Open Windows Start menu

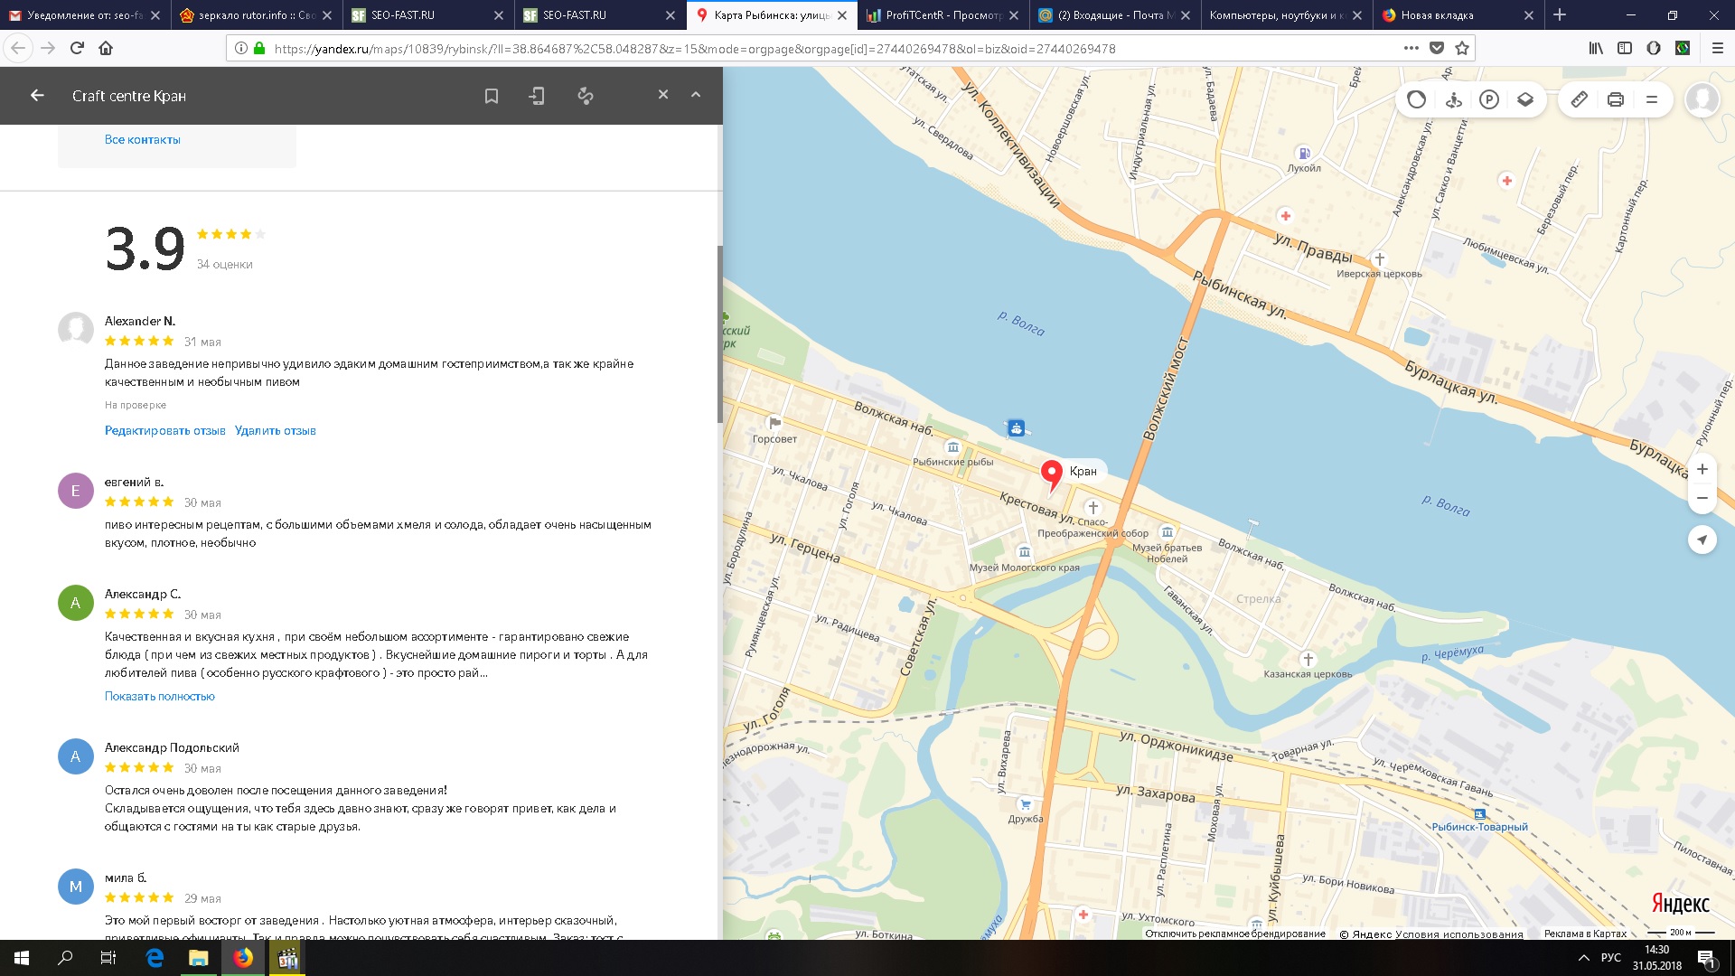(x=22, y=958)
